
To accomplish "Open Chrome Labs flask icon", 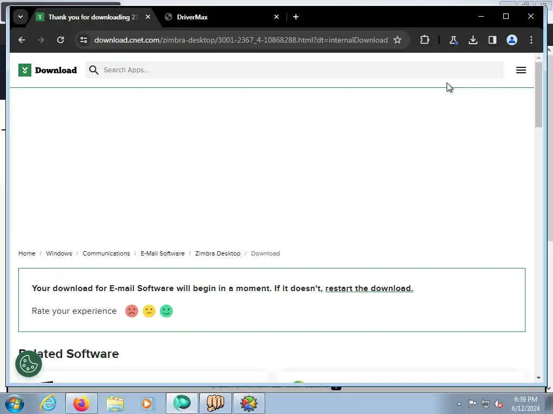I will pyautogui.click(x=454, y=40).
